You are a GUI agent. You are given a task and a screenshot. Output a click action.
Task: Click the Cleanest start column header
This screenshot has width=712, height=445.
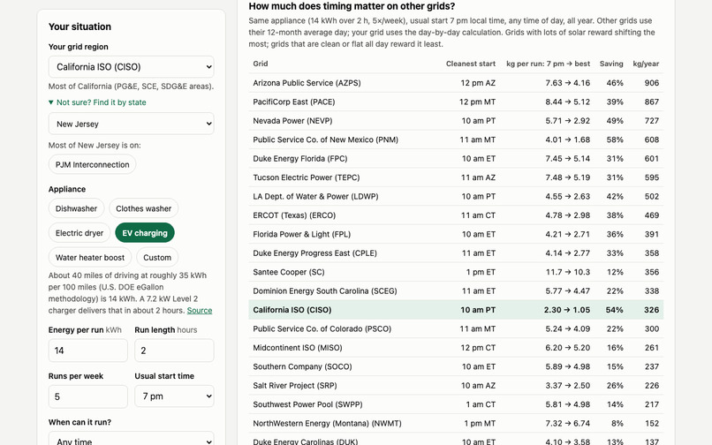471,64
